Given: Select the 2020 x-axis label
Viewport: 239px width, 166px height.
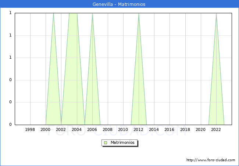Looking at the screenshot, I should [201, 129].
